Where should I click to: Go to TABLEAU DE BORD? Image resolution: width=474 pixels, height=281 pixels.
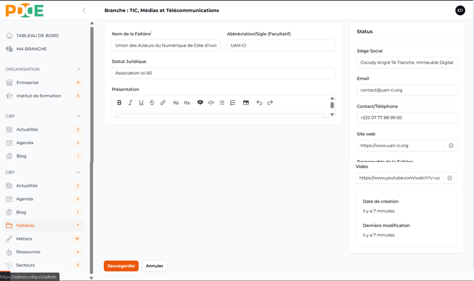37,36
